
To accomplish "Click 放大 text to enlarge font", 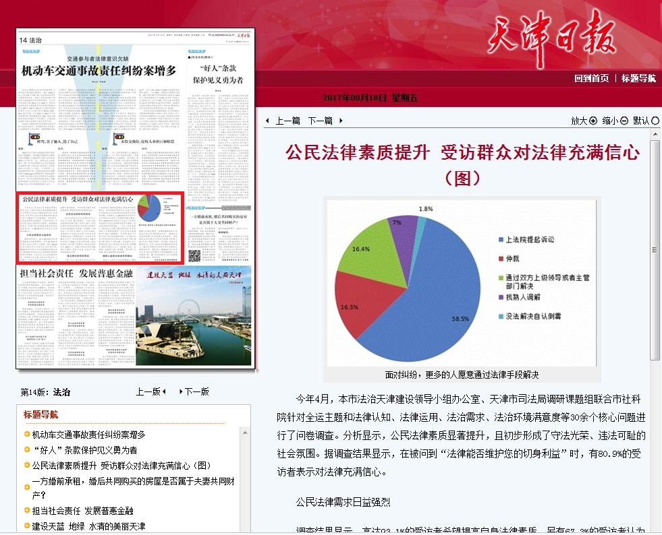I will pyautogui.click(x=580, y=121).
